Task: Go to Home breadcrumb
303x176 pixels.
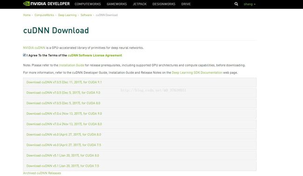Action: pyautogui.click(x=27, y=15)
